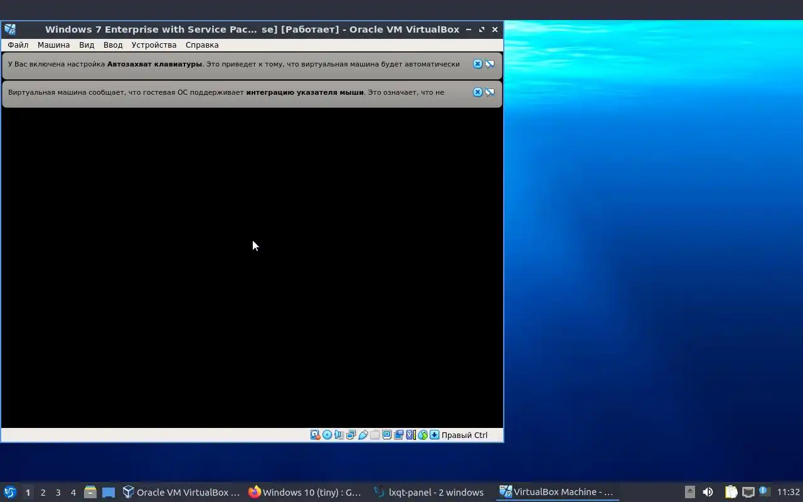Click the CPU virtualization V indicator
The image size is (803, 502).
coord(411,435)
